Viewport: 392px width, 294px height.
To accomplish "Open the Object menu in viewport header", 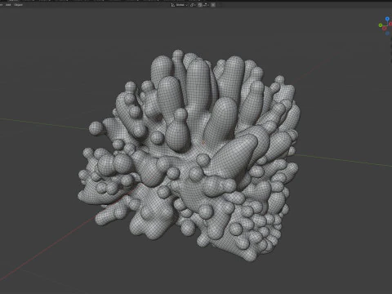I will (19, 5).
